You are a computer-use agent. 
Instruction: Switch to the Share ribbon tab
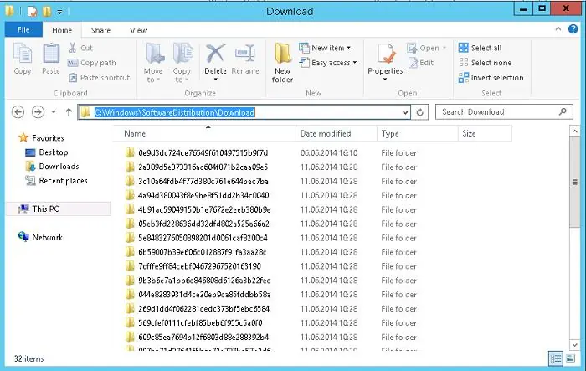(100, 30)
